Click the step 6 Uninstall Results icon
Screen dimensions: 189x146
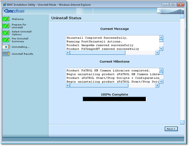pyautogui.click(x=6, y=54)
